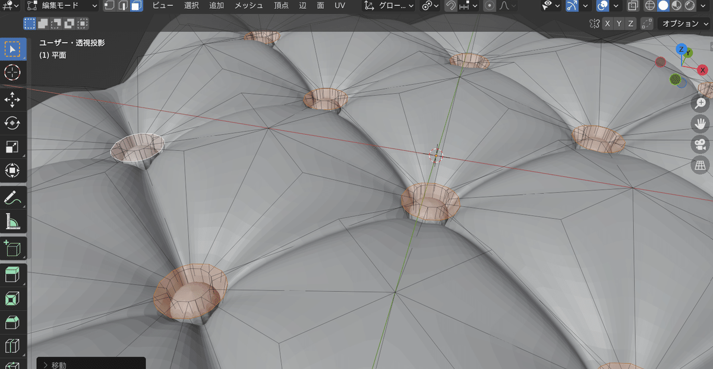Screen dimensions: 713x369
Task: Open the 面 menu
Action: [x=321, y=6]
